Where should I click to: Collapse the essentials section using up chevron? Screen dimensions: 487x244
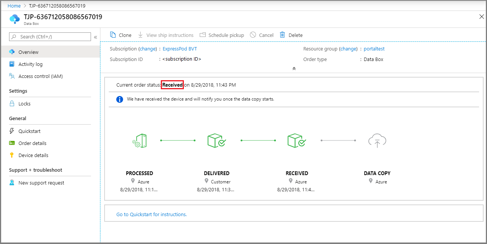pyautogui.click(x=294, y=69)
